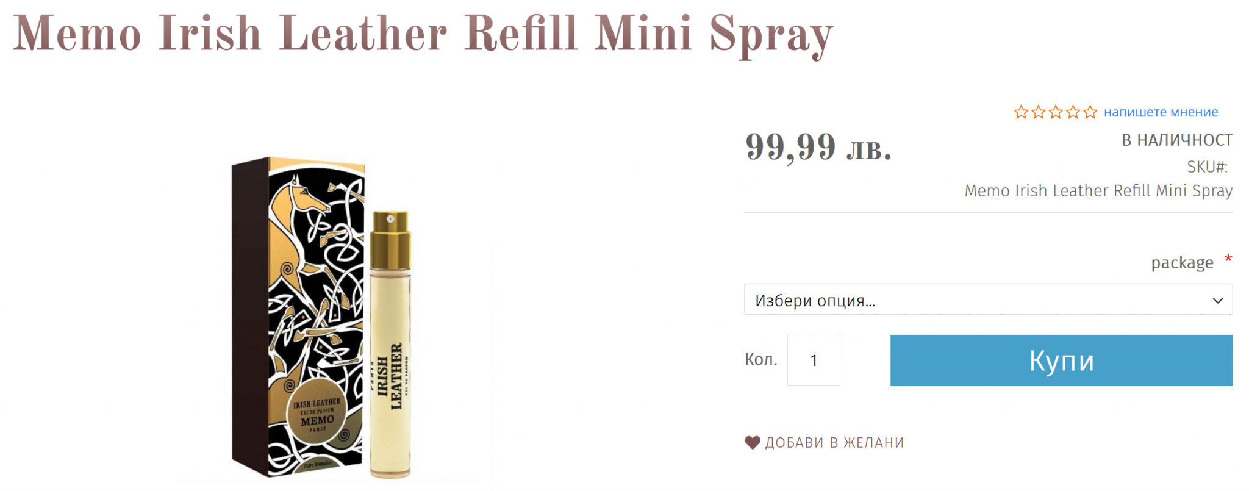Open the package 'Избери опция...' dropdown

[988, 299]
